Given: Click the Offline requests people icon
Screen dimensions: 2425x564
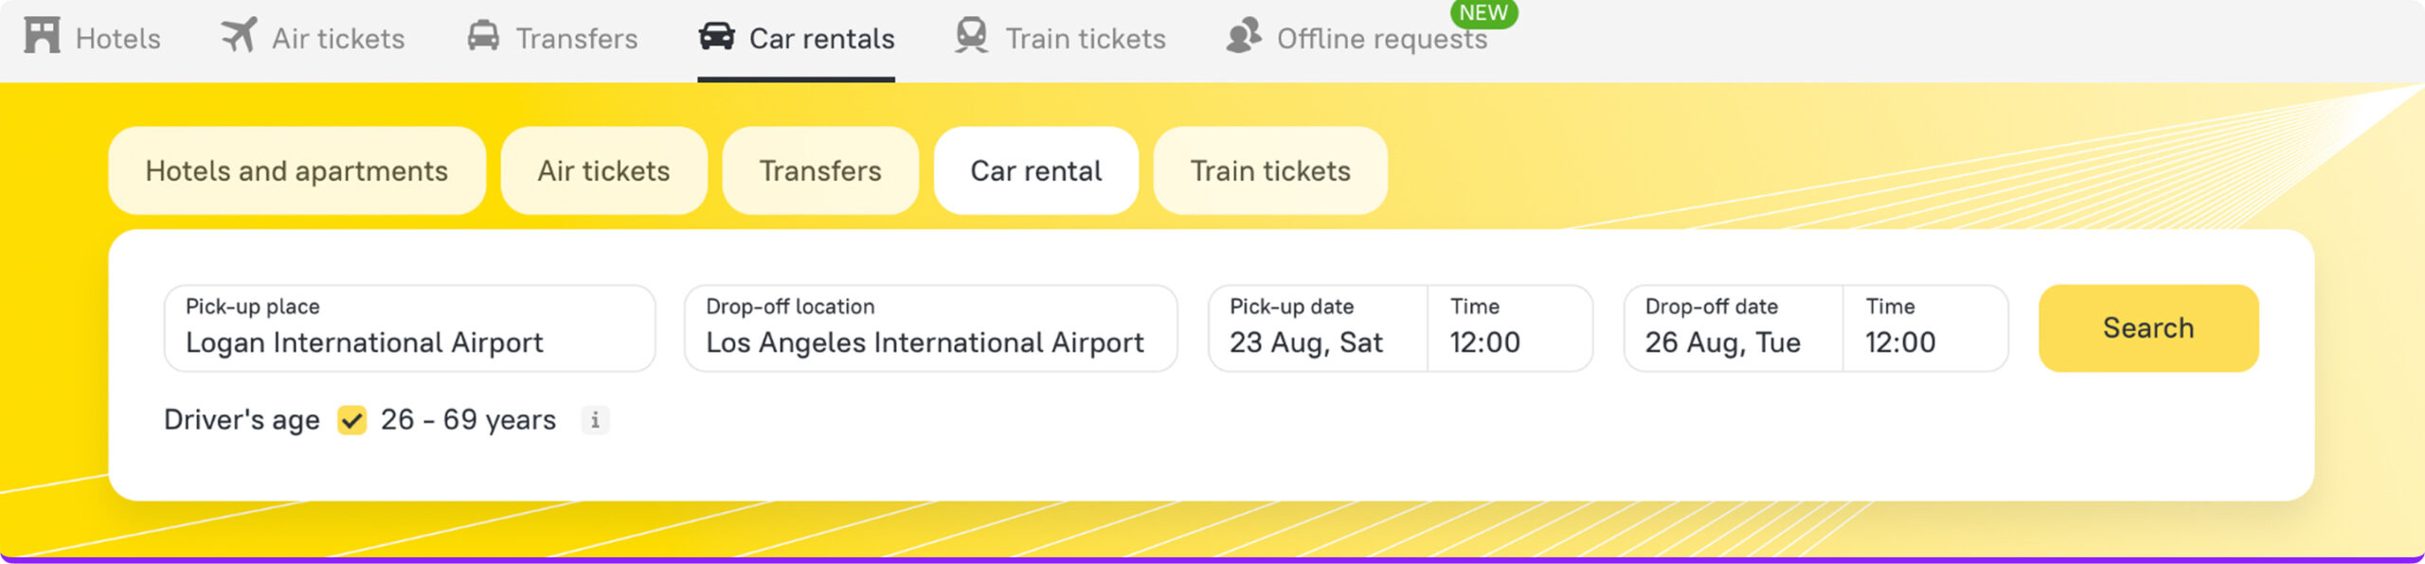Looking at the screenshot, I should (x=1243, y=36).
